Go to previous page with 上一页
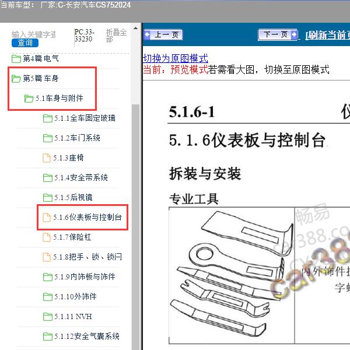Image resolution: width=350 pixels, height=350 pixels. (163, 34)
